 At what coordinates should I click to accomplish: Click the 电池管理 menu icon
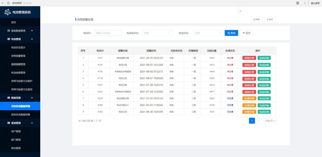pos(9,39)
